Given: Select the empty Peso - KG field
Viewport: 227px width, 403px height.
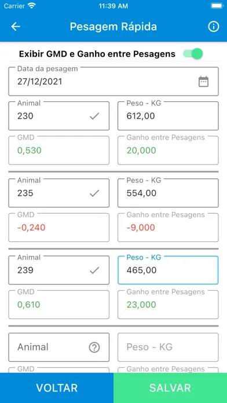Looking at the screenshot, I should point(168,347).
